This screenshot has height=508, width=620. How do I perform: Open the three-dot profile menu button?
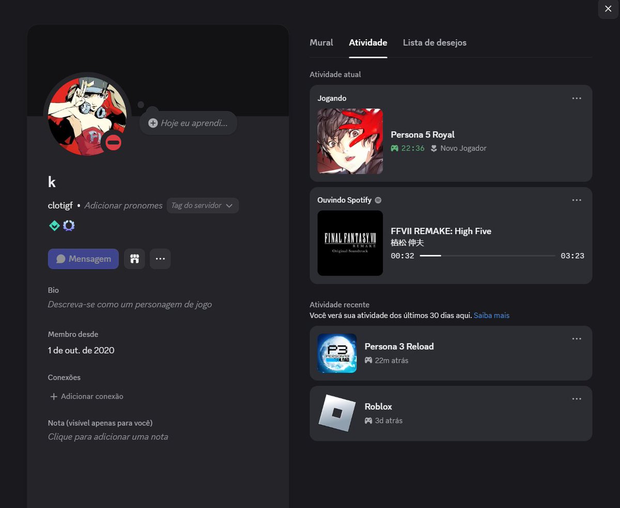pos(160,259)
